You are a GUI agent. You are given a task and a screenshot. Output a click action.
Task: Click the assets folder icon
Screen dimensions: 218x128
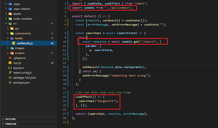(x=10, y=14)
